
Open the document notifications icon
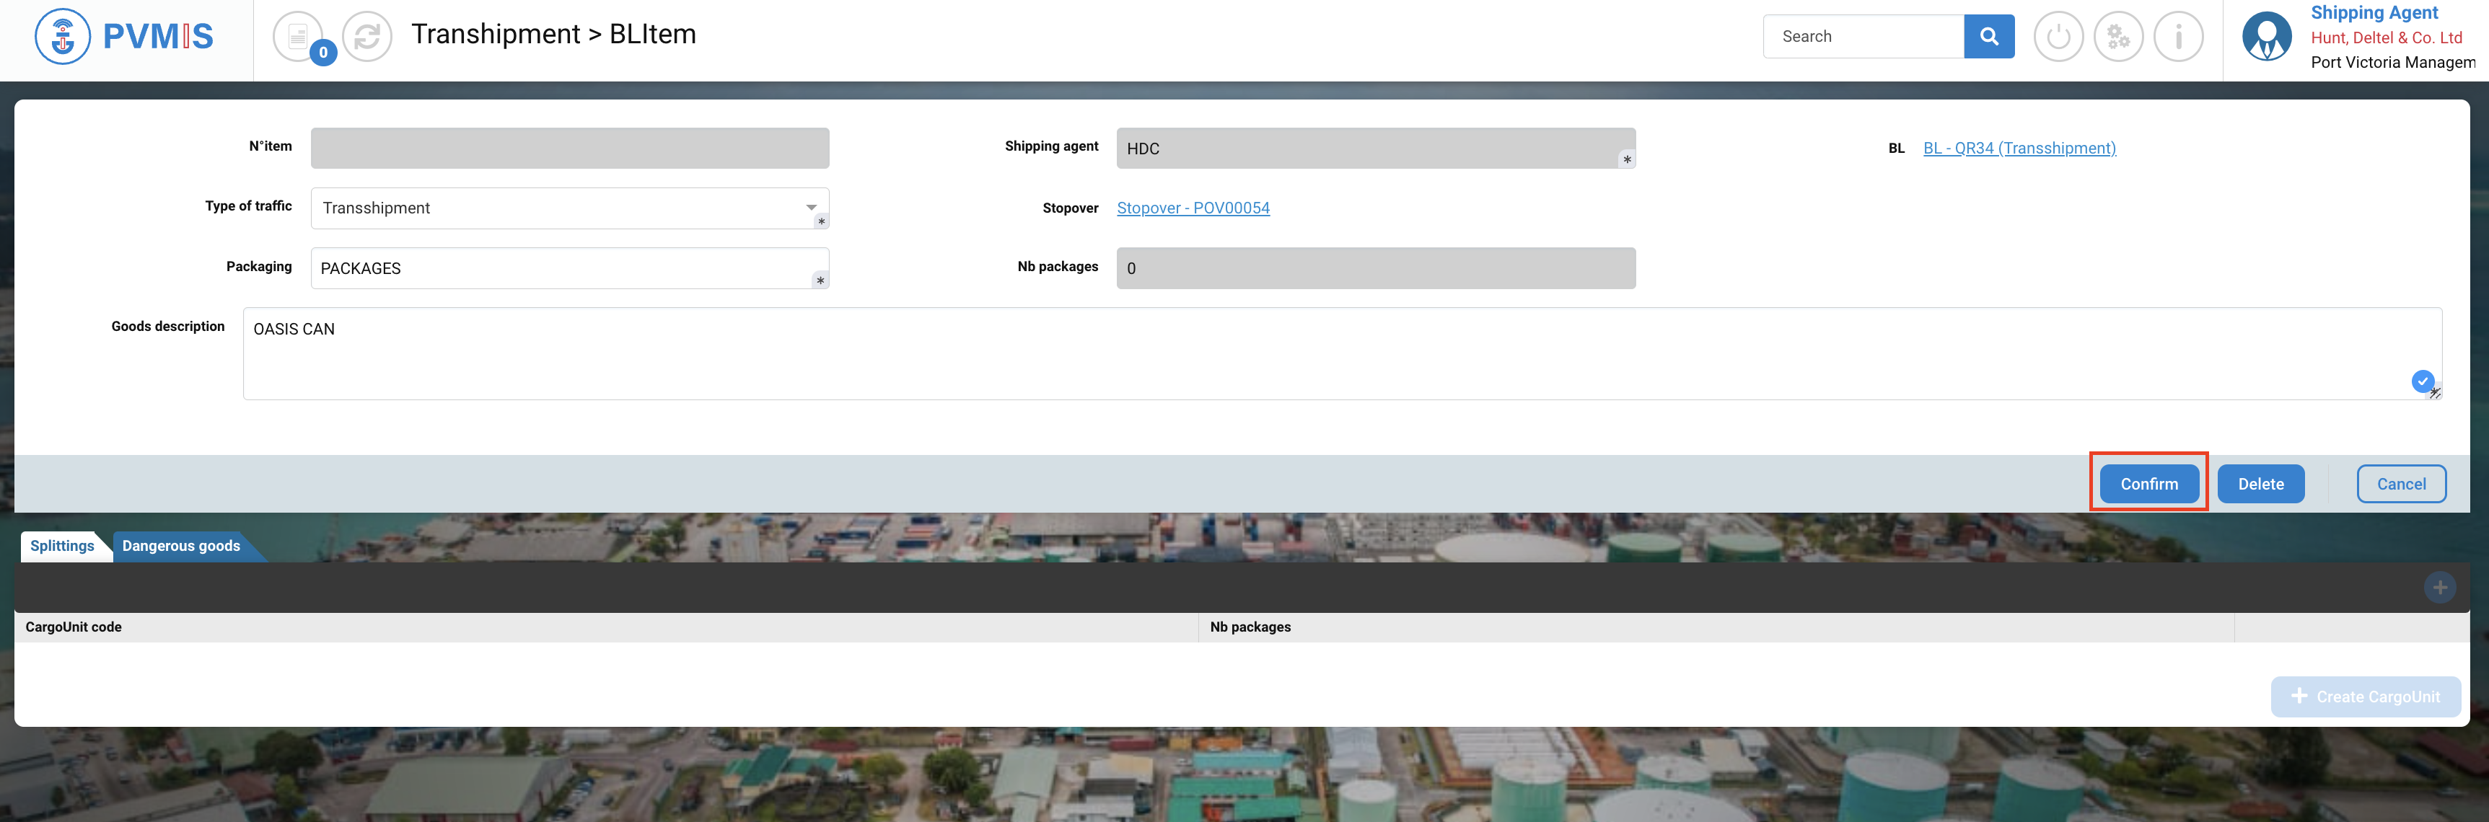click(x=299, y=37)
